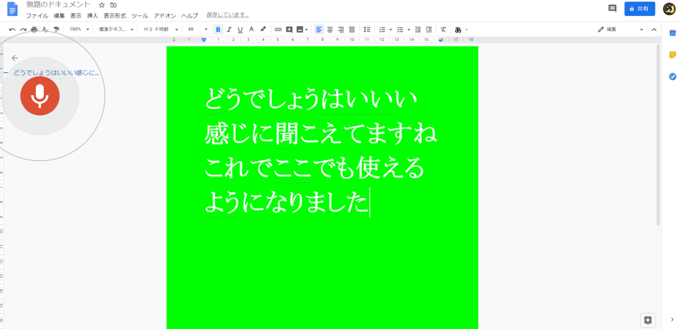Open the アドオン menu
This screenshot has height=329, width=682.
pyautogui.click(x=165, y=16)
